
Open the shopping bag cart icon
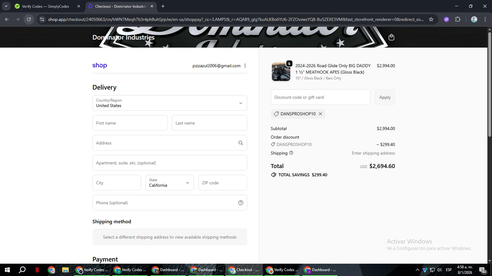pos(391,37)
